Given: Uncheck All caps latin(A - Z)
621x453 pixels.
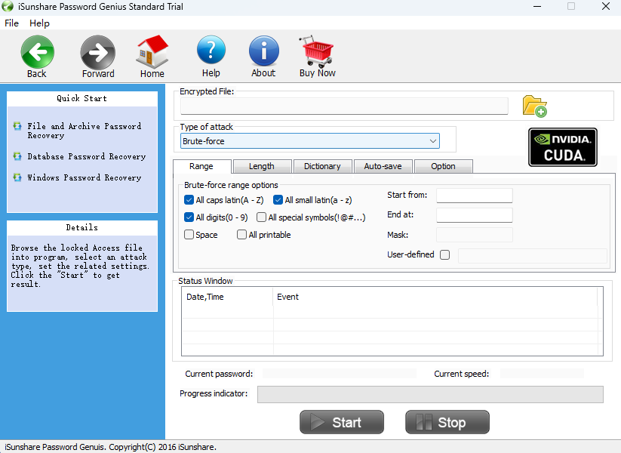Looking at the screenshot, I should point(189,200).
